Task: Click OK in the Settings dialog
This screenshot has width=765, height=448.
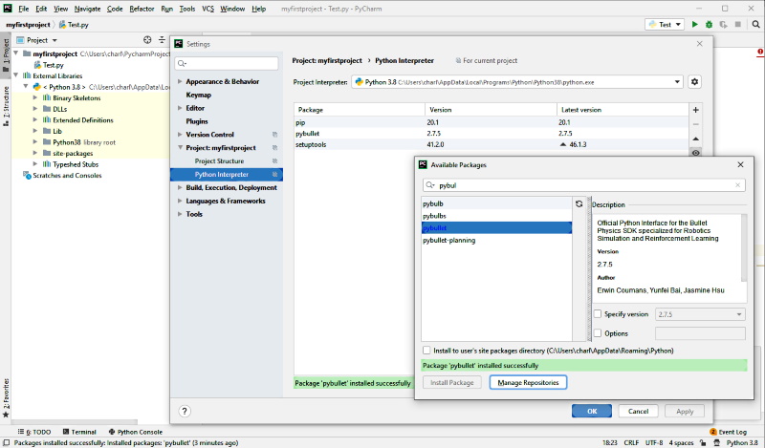Action: coord(592,411)
